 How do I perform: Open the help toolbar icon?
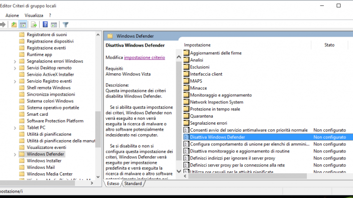45,24
